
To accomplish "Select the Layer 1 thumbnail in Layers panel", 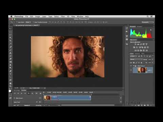I will tap(142, 70).
